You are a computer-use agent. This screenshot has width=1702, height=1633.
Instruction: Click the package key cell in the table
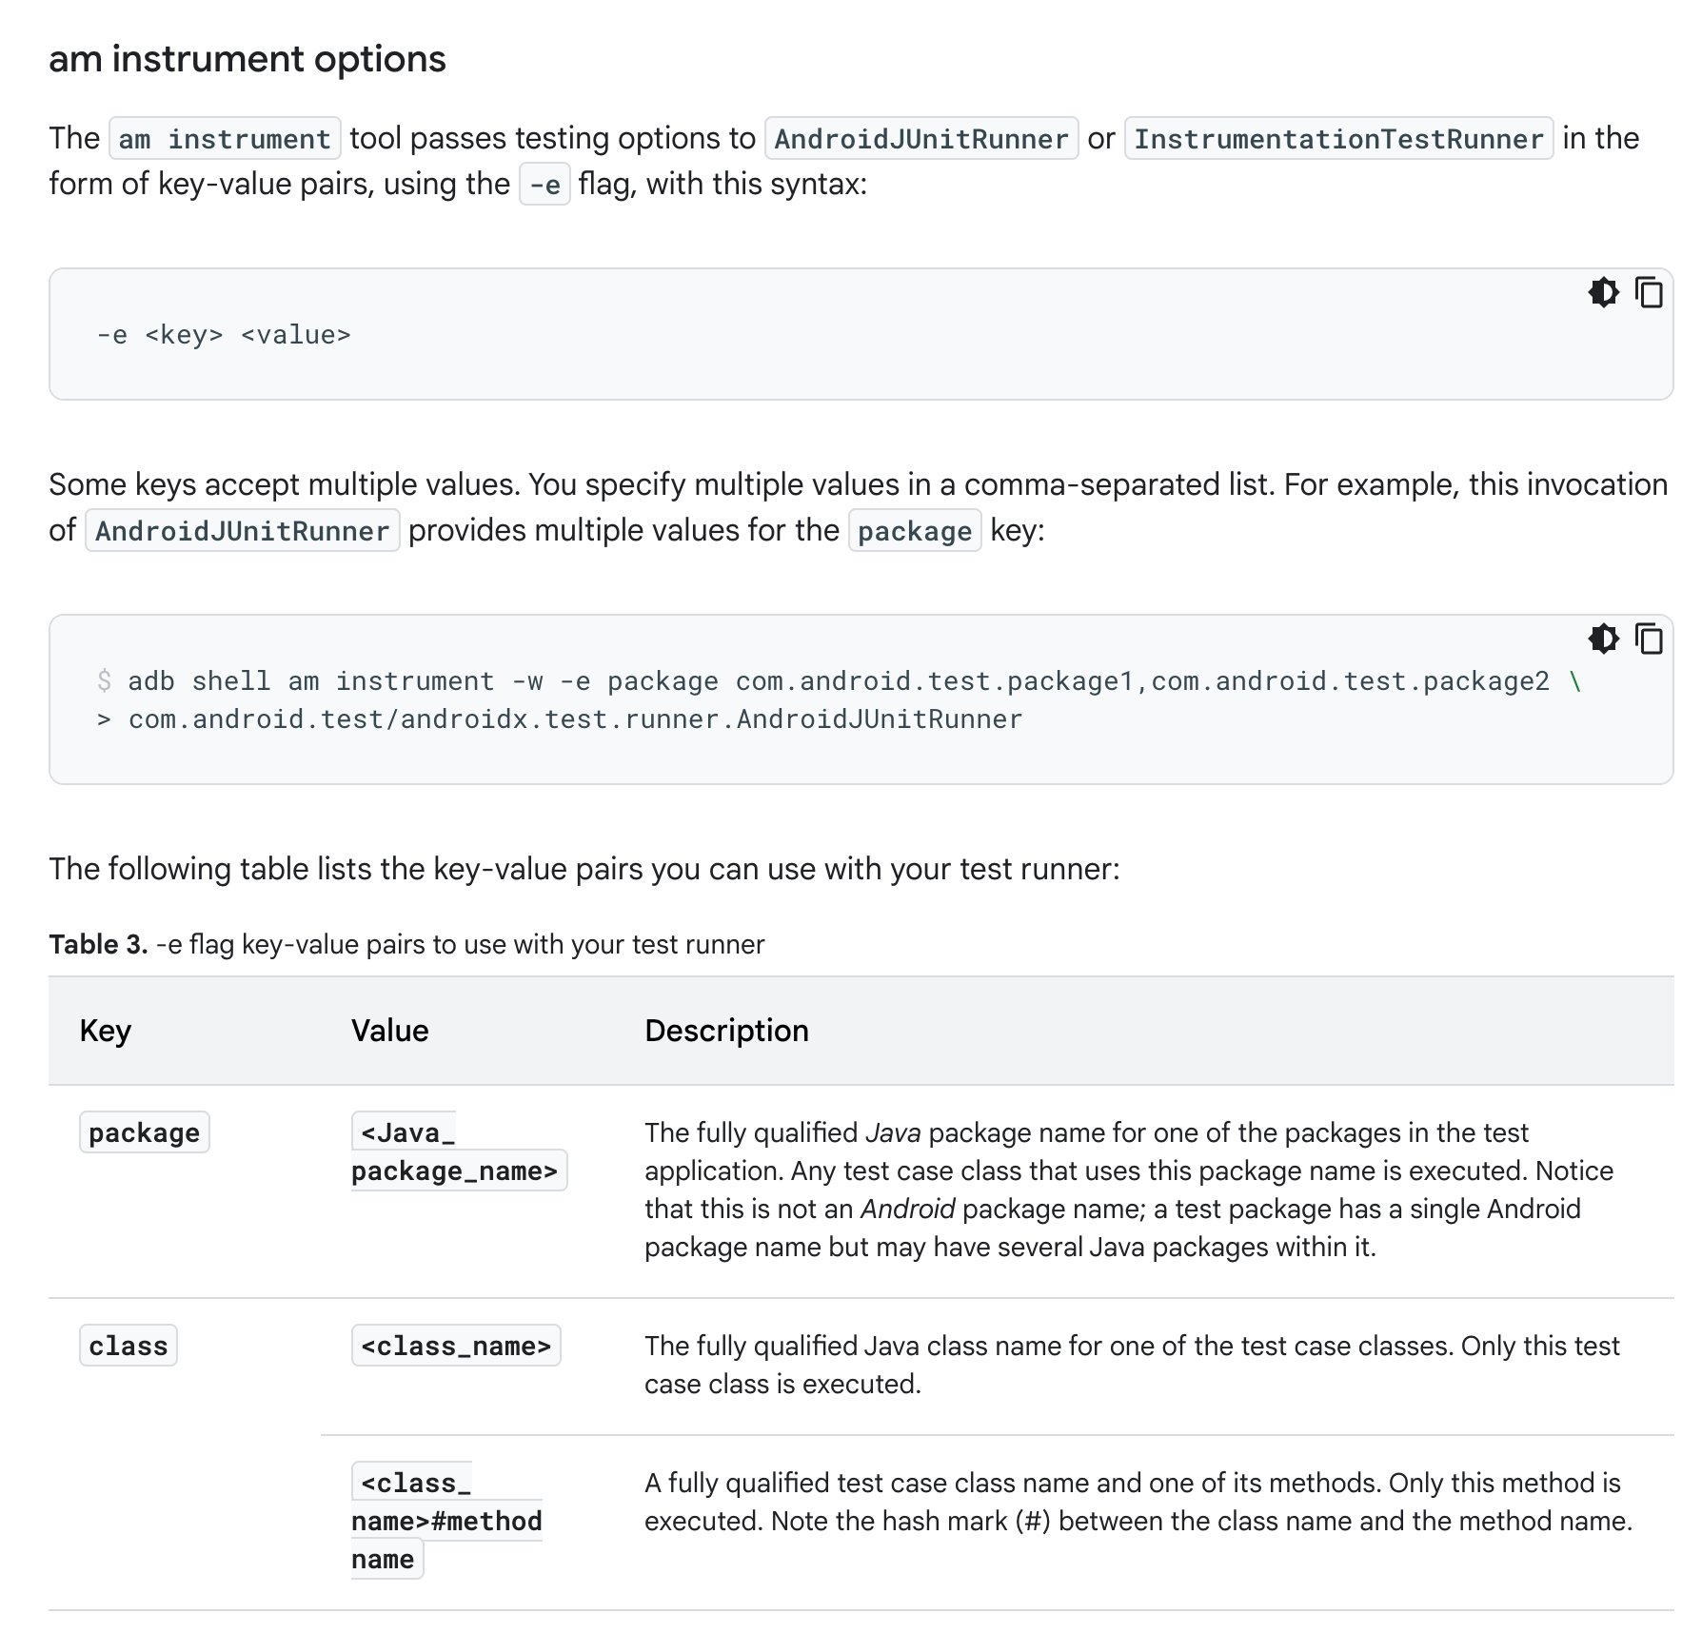pyautogui.click(x=145, y=1132)
